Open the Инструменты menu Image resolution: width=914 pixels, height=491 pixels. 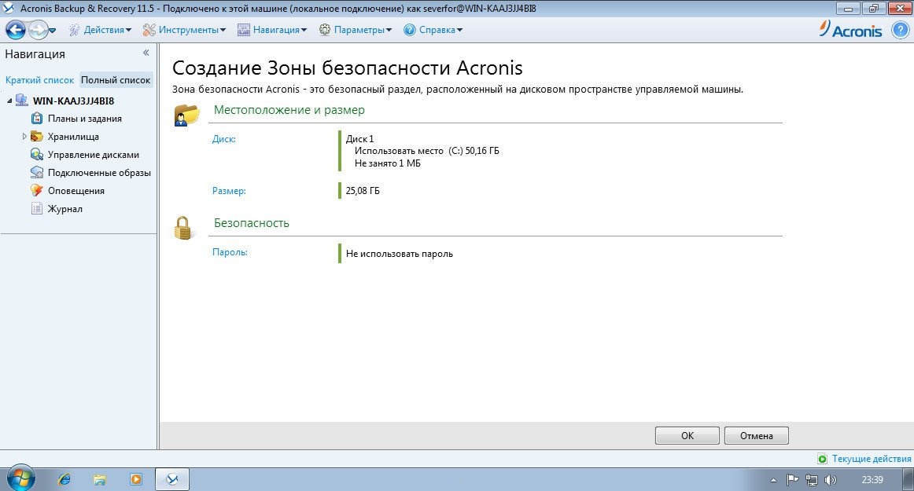[192, 30]
